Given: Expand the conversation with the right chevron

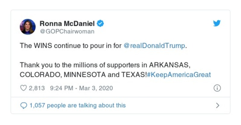Looking at the screenshot, I should [x=217, y=106].
